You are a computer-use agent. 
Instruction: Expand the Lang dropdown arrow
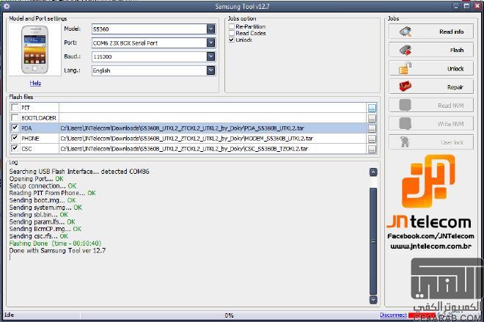point(210,70)
